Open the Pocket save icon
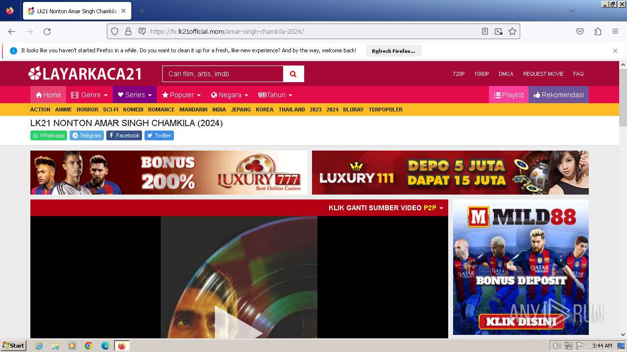The width and height of the screenshot is (627, 352). coord(580,31)
